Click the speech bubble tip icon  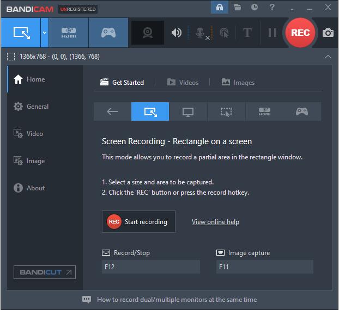(87, 300)
